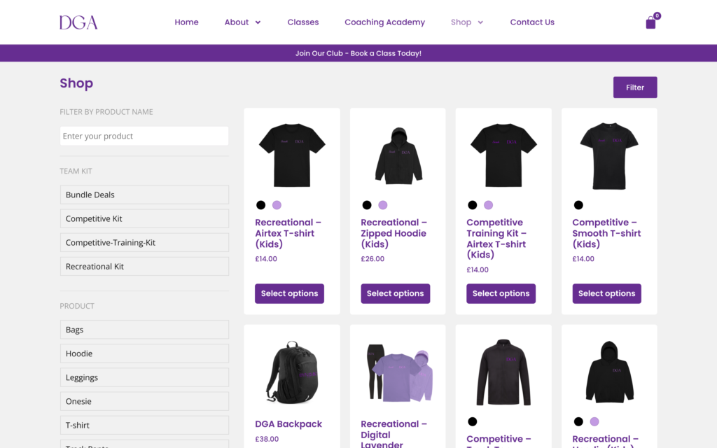The image size is (717, 448).
Task: Choose lavender swatch on Recreational Zipped Hoodie
Action: pyautogui.click(x=383, y=205)
